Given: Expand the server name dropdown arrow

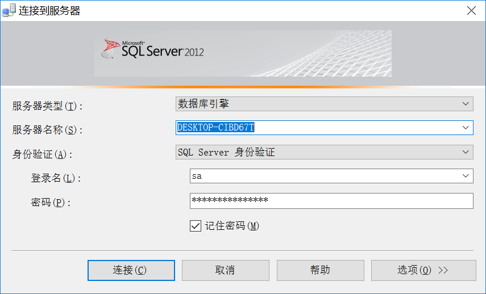Looking at the screenshot, I should (x=466, y=128).
